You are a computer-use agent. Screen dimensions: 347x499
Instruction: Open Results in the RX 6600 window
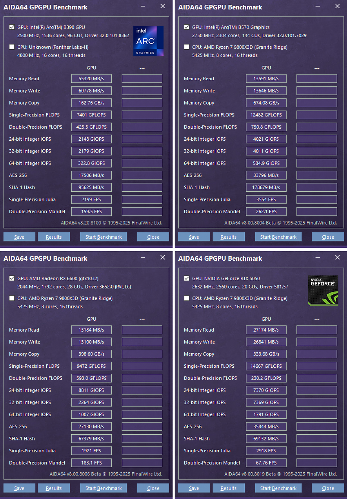tap(54, 488)
